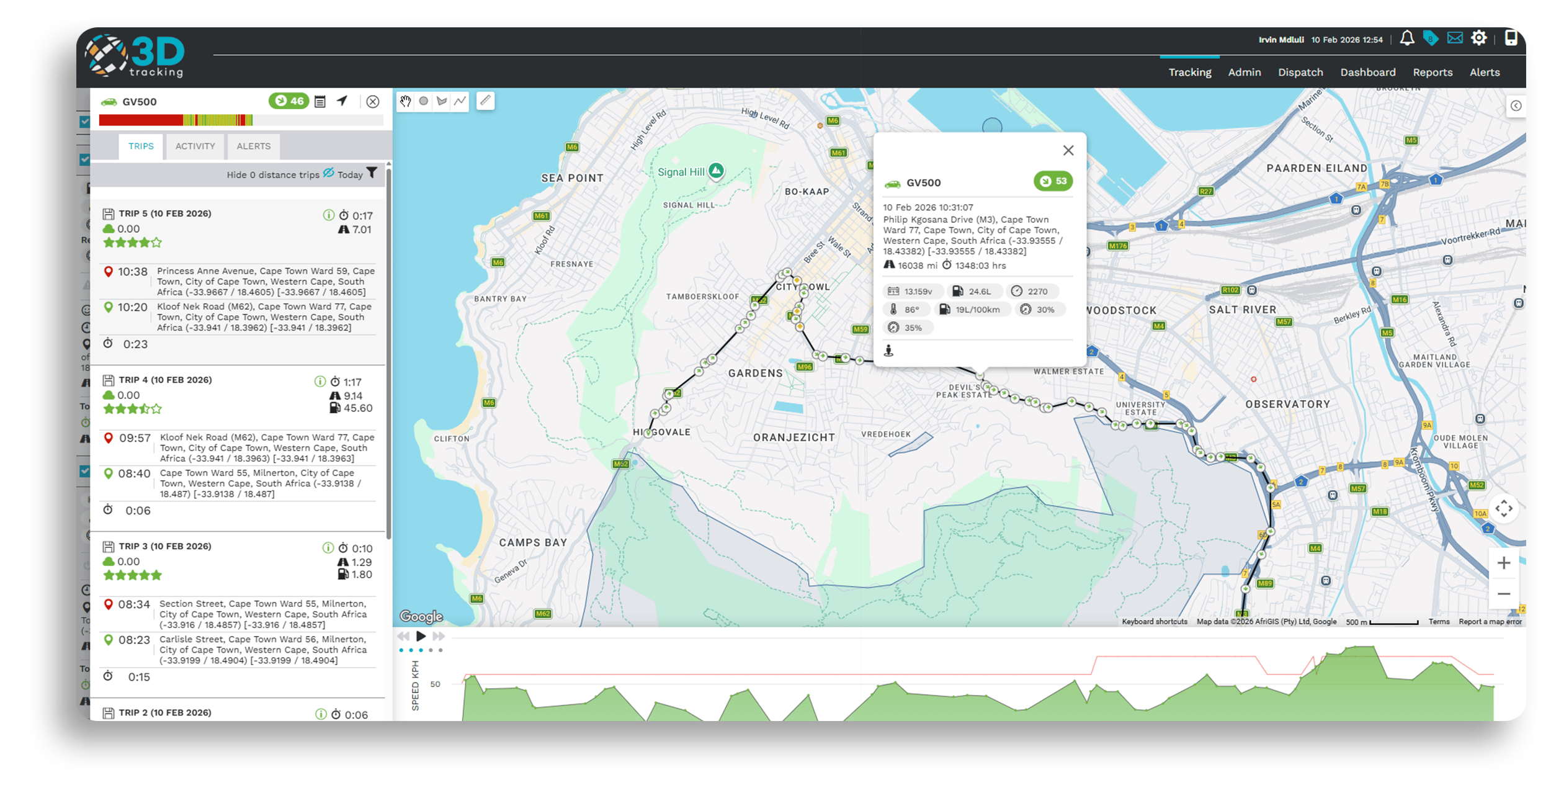Rewind the trip replay
Image resolution: width=1551 pixels, height=793 pixels.
click(403, 636)
